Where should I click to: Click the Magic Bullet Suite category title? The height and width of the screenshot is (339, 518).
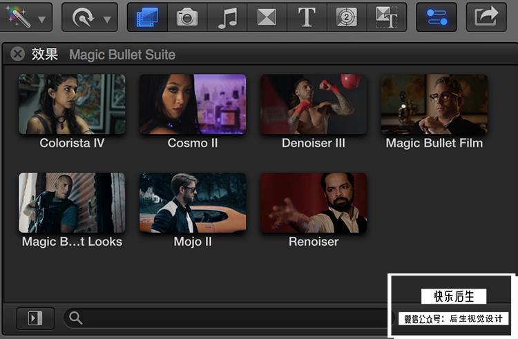pos(122,55)
